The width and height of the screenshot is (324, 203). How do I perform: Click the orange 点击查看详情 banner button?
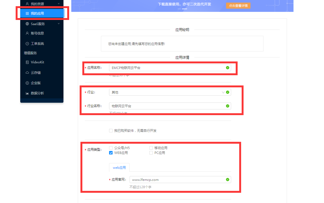238,6
